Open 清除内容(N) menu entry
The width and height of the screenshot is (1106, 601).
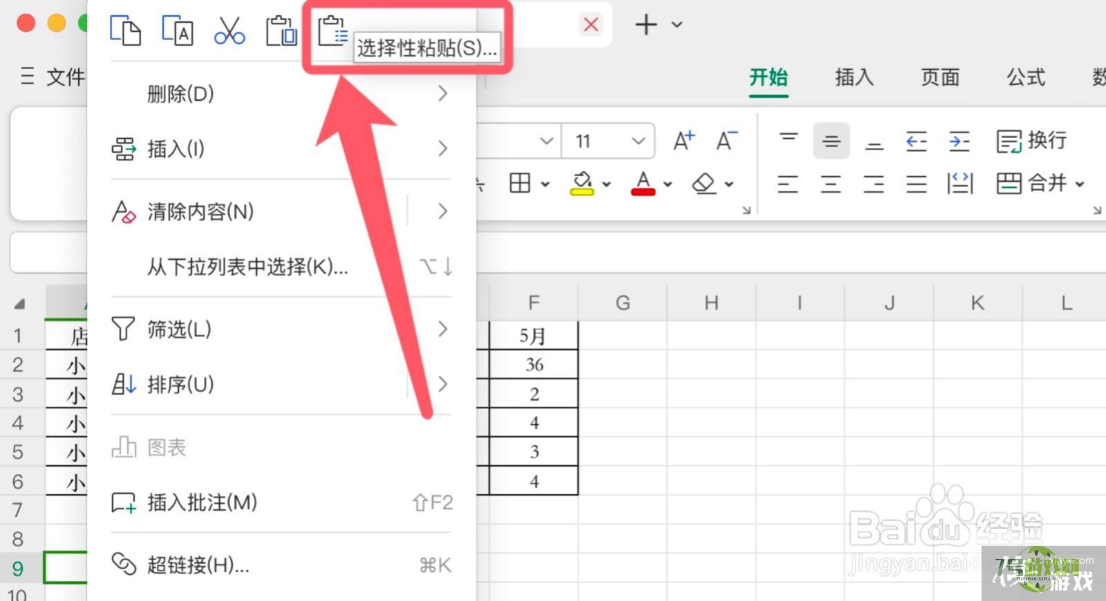tap(200, 211)
